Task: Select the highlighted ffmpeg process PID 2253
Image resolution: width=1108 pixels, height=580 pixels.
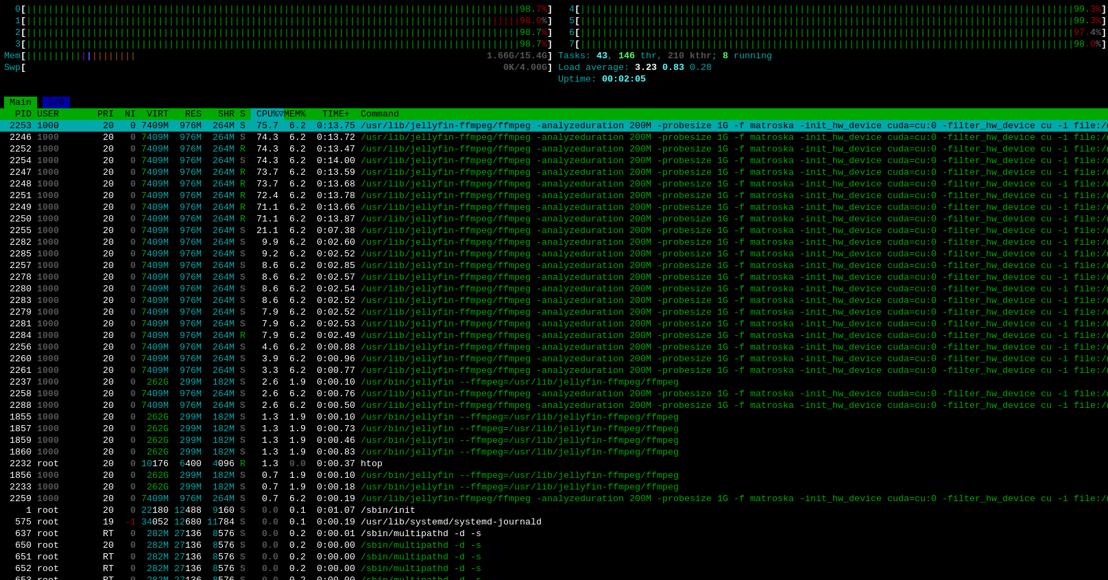Action: [x=274, y=125]
